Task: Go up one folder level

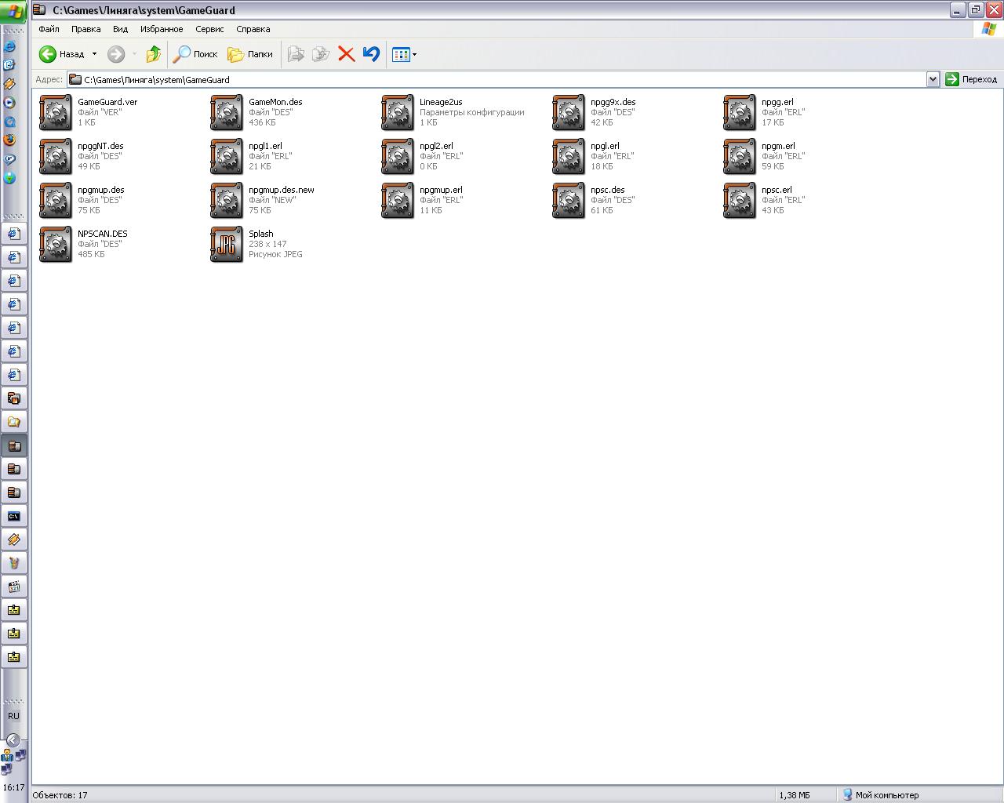Action: 154,54
